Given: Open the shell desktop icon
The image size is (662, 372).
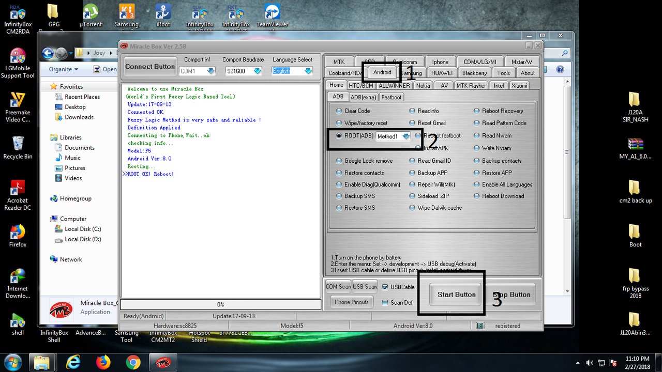Looking at the screenshot, I should (18, 324).
